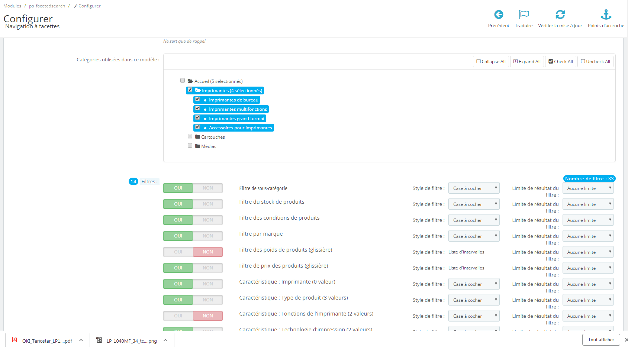Click the LP-1040MF PNG file icon

click(x=99, y=340)
